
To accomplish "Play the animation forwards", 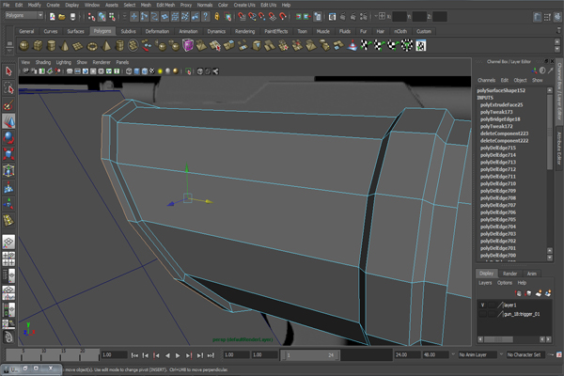I will 178,355.
